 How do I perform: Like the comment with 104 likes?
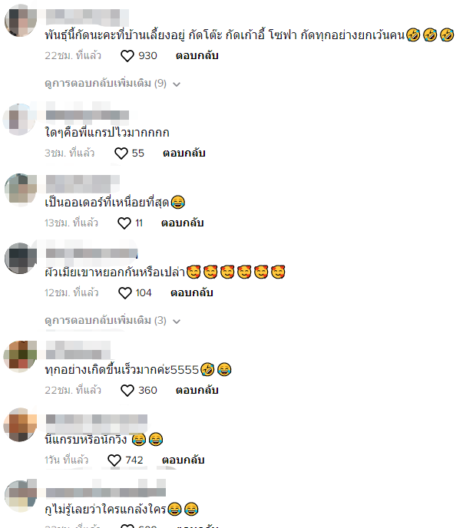(124, 293)
